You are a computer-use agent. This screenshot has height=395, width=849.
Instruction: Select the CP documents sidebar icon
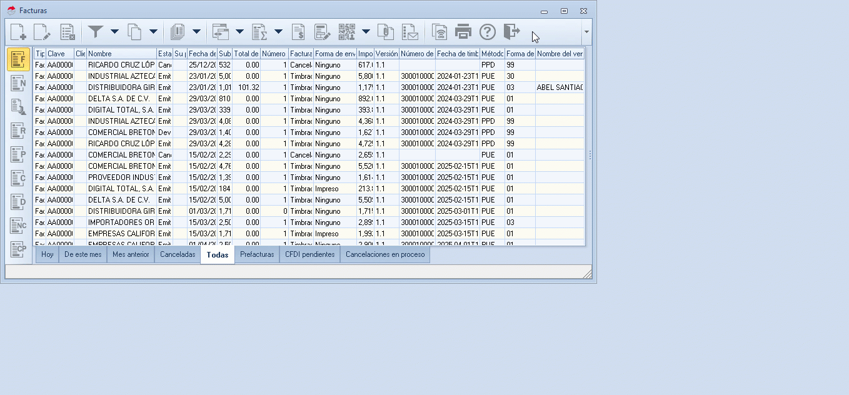tap(19, 249)
